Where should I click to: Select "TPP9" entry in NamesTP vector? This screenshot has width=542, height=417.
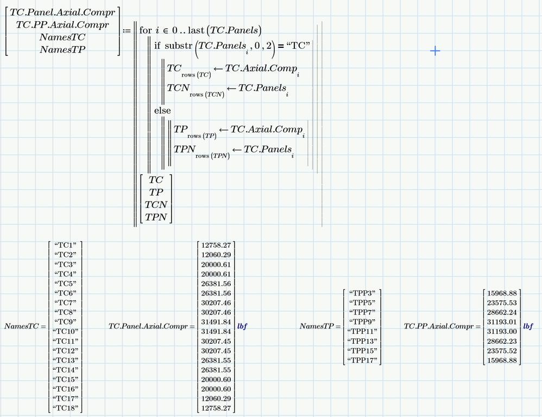[362, 322]
